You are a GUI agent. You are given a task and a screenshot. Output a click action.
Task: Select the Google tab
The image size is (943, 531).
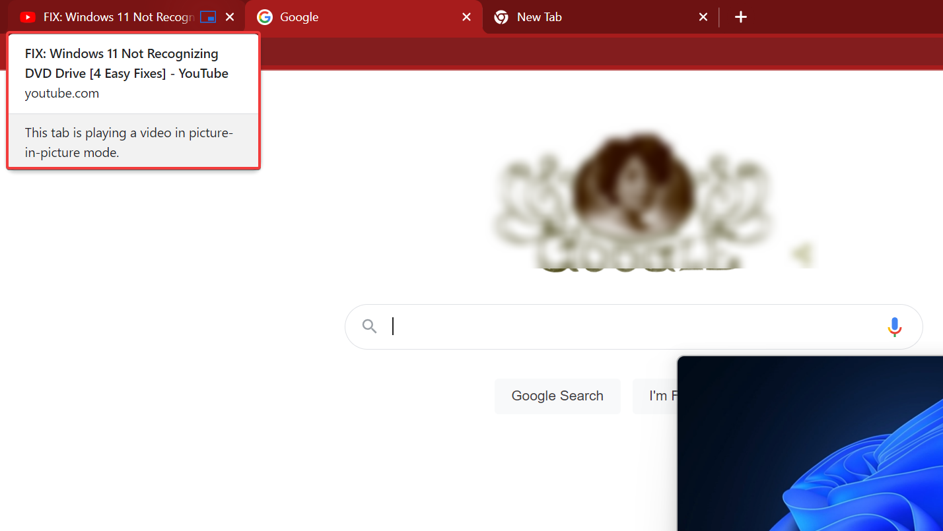click(364, 17)
